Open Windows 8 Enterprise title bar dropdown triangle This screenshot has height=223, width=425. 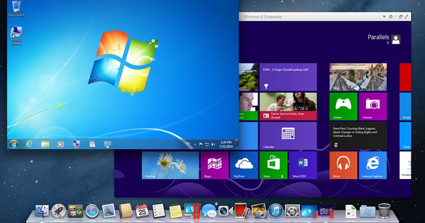click(384, 17)
